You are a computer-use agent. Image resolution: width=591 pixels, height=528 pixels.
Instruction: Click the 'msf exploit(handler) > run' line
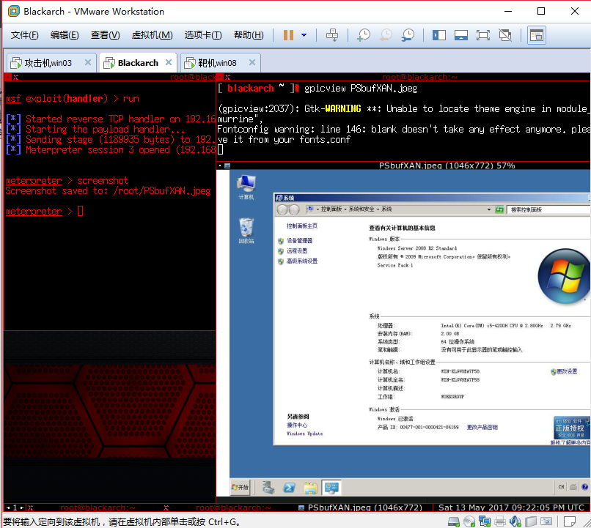pos(73,99)
